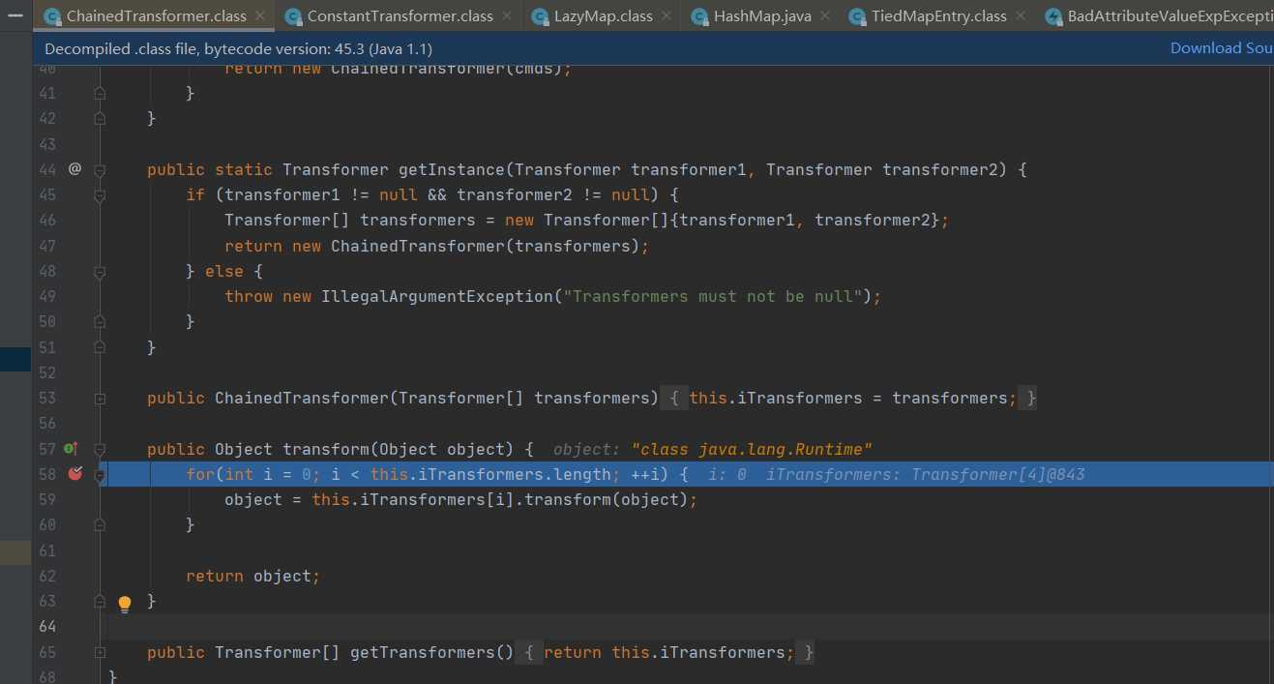Image resolution: width=1274 pixels, height=684 pixels.
Task: Close the HashMap.java tab
Action: tap(825, 16)
